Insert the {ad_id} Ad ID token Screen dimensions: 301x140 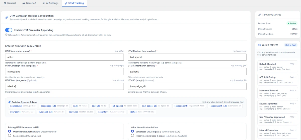tap(99, 106)
